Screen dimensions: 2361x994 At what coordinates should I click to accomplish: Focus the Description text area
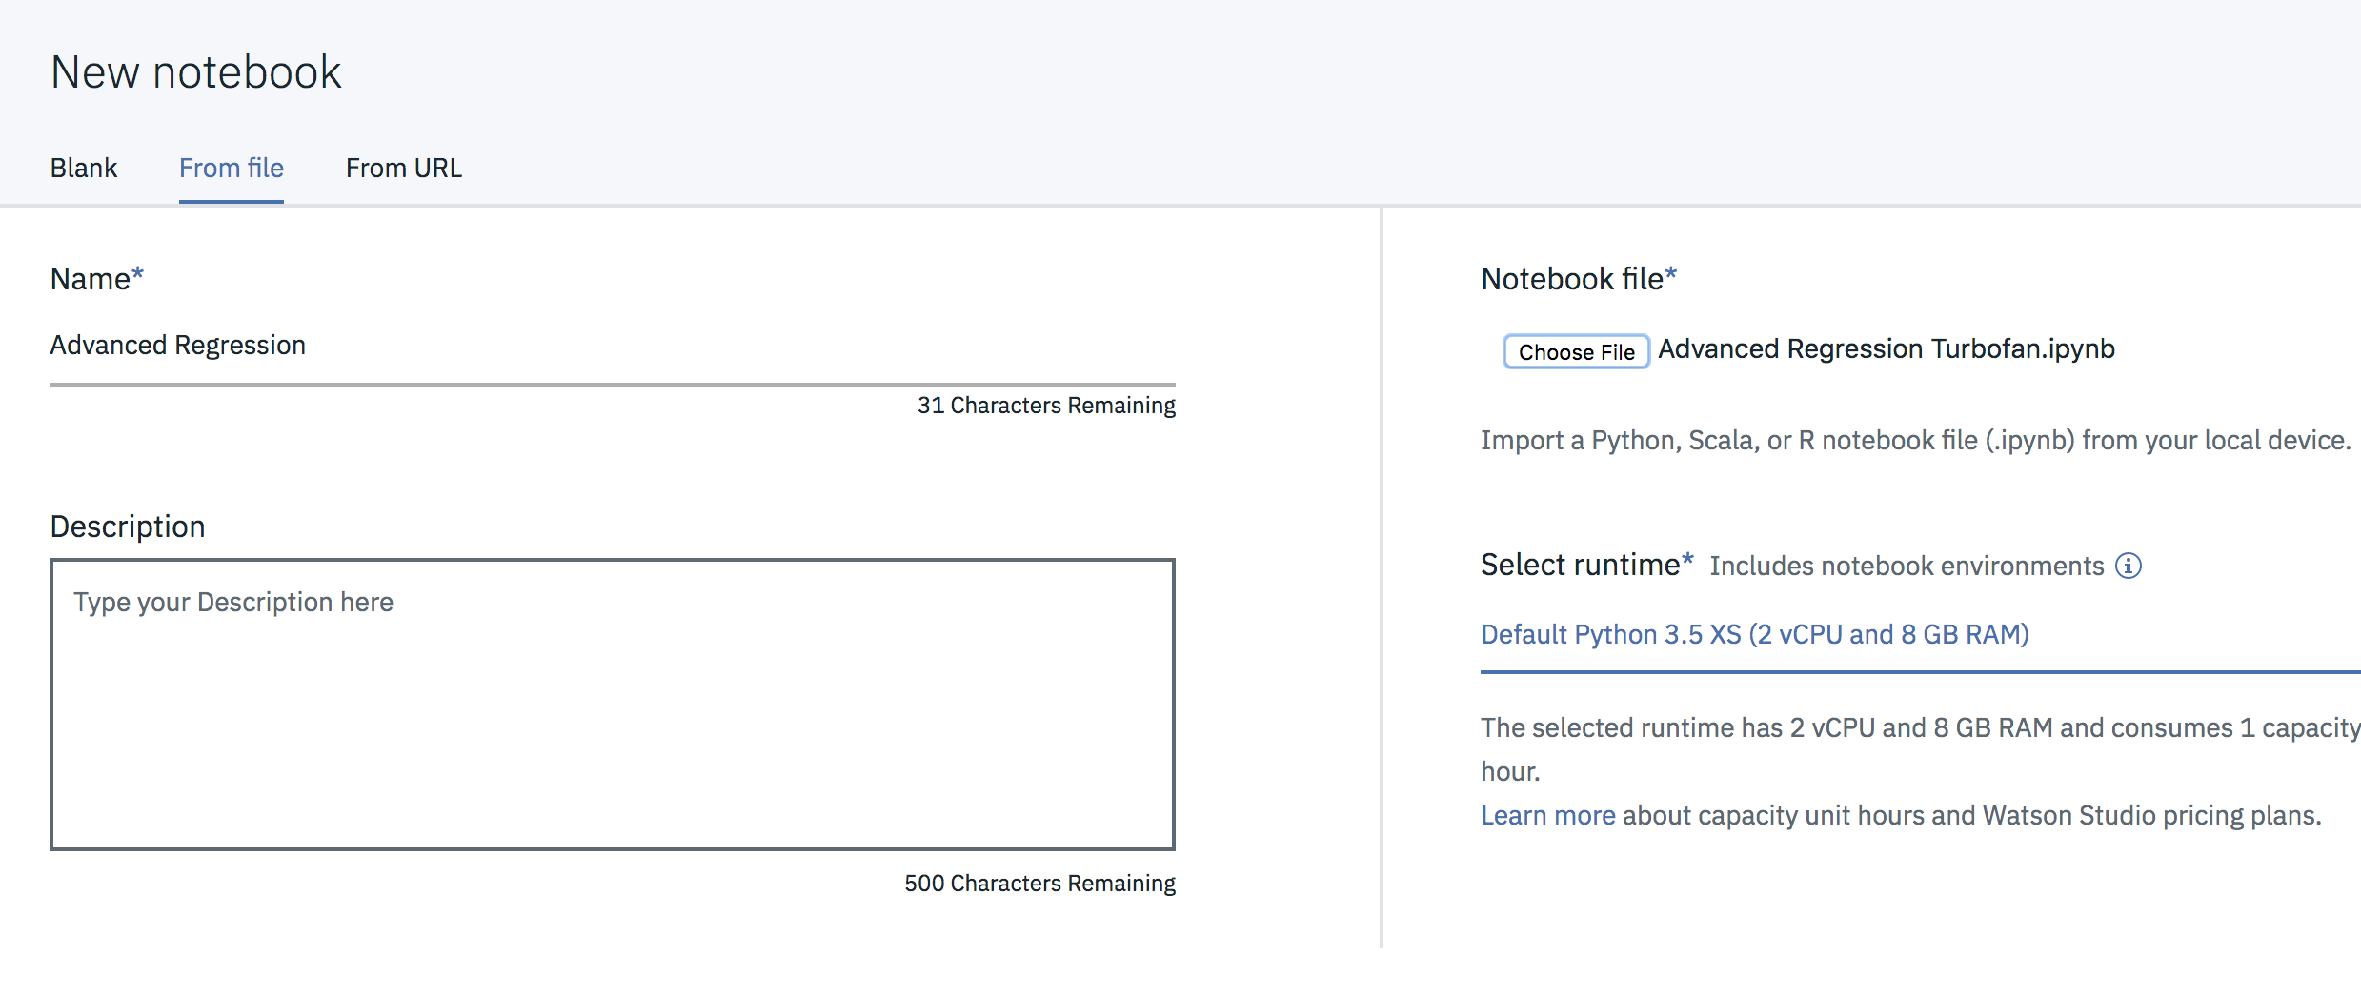(x=612, y=704)
